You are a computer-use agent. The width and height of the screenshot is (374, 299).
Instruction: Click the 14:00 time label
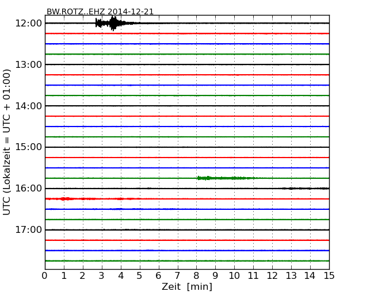point(28,106)
